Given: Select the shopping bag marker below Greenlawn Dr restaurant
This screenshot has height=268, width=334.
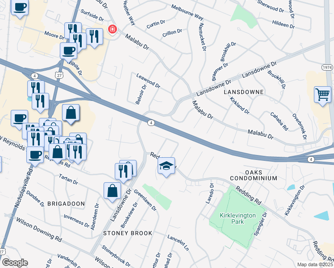Looking at the screenshot, I should 112,191.
